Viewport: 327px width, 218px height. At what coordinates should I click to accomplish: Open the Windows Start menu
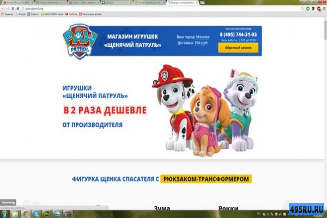point(4,214)
